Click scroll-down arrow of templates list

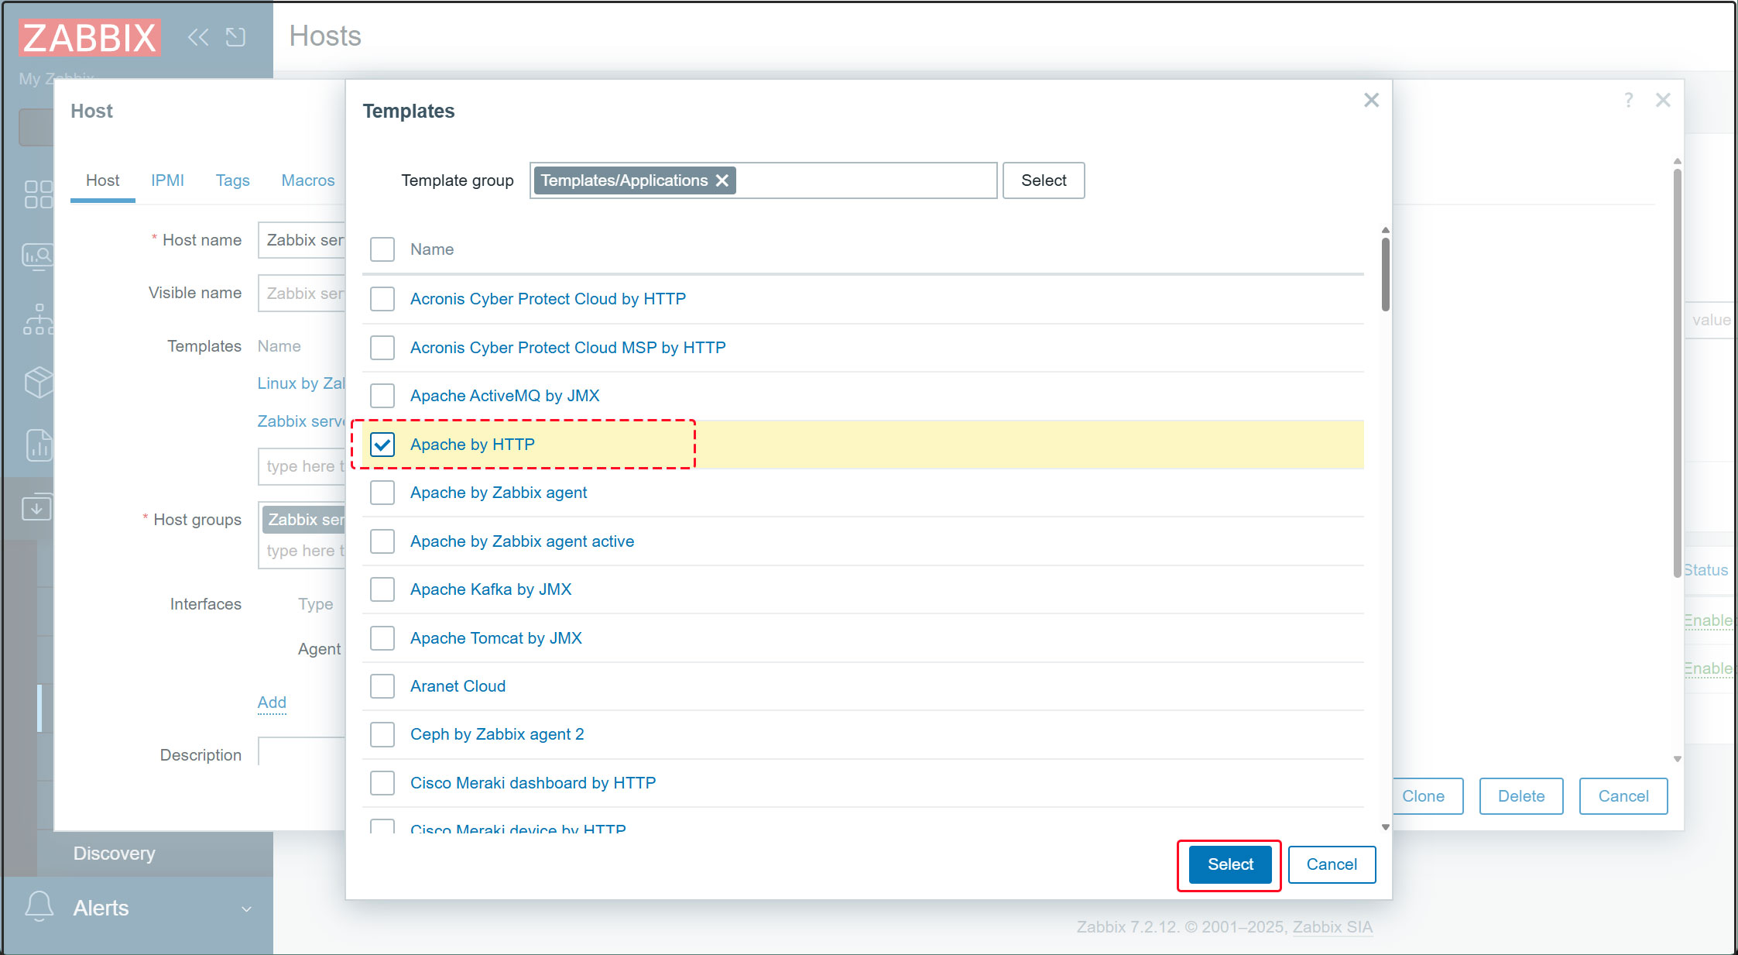tap(1385, 827)
